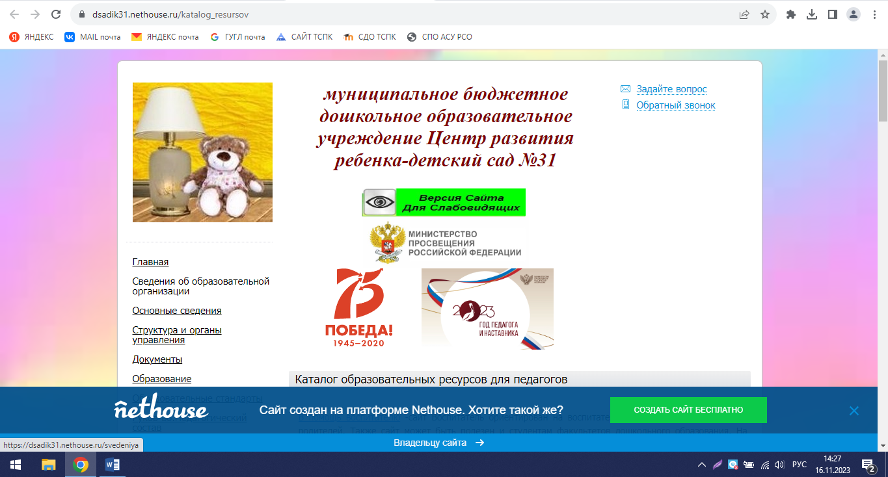Open Версия Сайта Для Слабовидящих banner
The image size is (888, 477).
point(444,202)
